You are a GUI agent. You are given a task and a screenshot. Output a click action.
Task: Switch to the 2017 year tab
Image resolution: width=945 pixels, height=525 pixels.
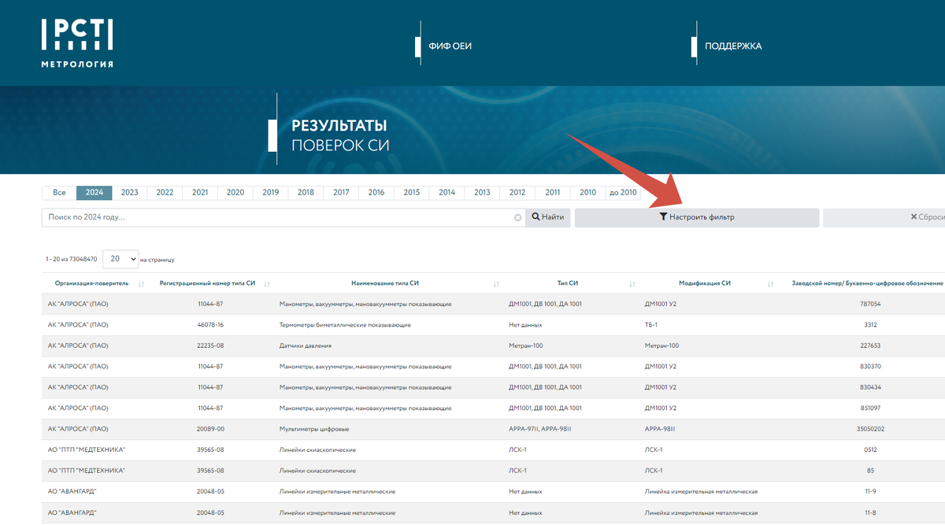341,193
